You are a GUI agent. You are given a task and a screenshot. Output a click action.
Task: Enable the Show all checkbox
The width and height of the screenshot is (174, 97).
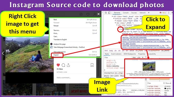[164, 83]
